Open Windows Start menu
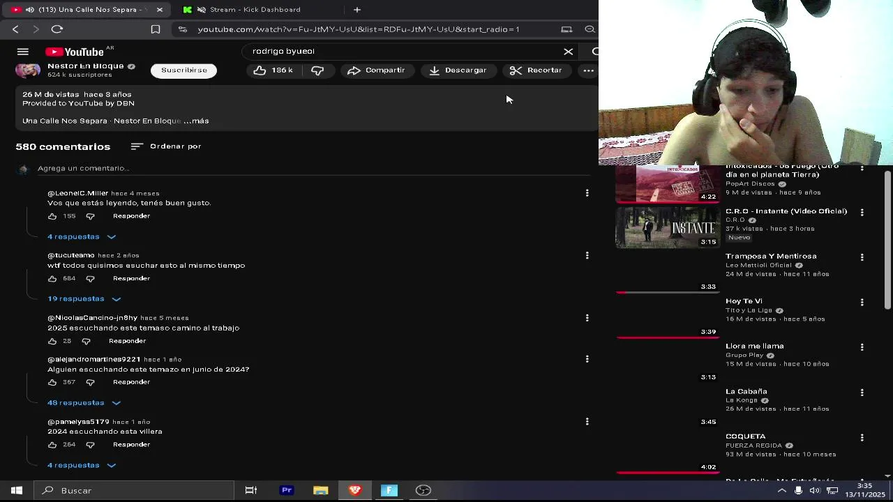 click(17, 491)
